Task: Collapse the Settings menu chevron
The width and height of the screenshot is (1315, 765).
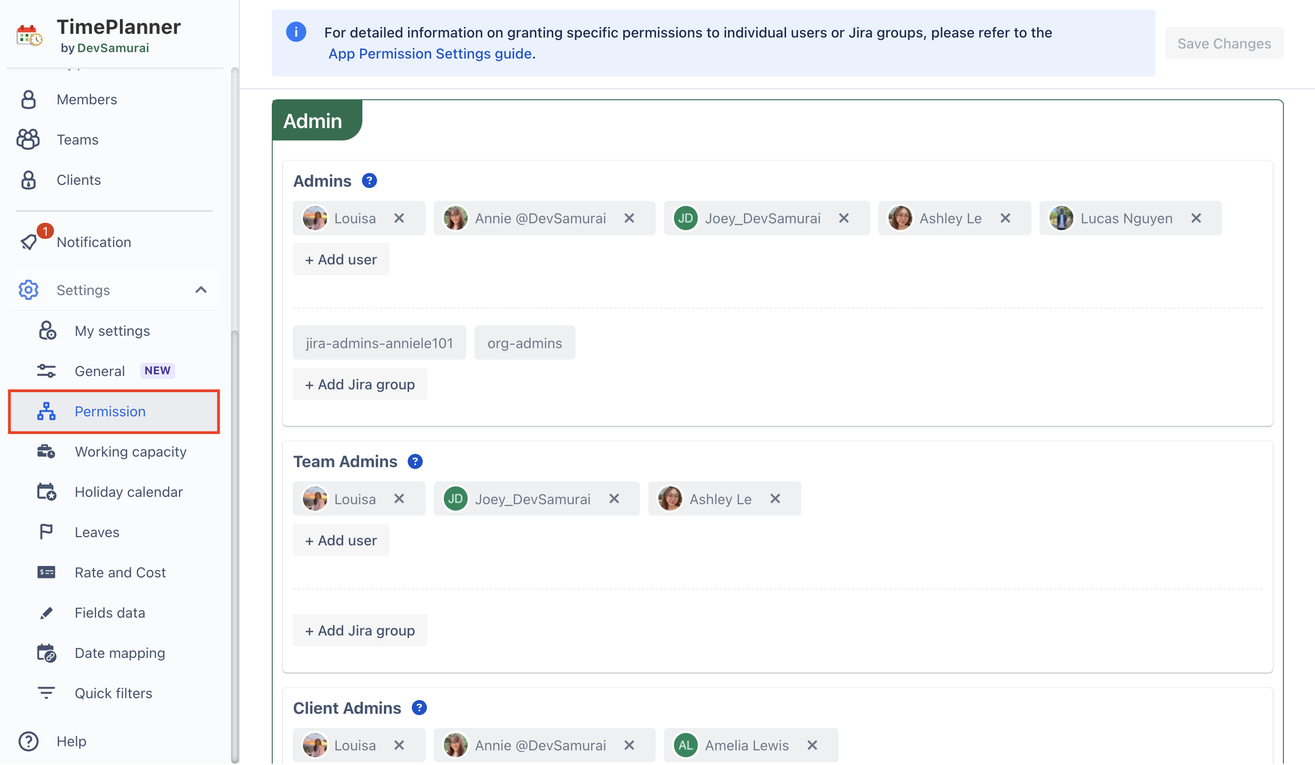Action: (201, 290)
